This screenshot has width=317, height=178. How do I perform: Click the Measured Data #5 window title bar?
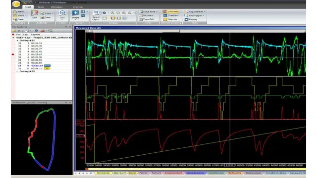click(190, 28)
